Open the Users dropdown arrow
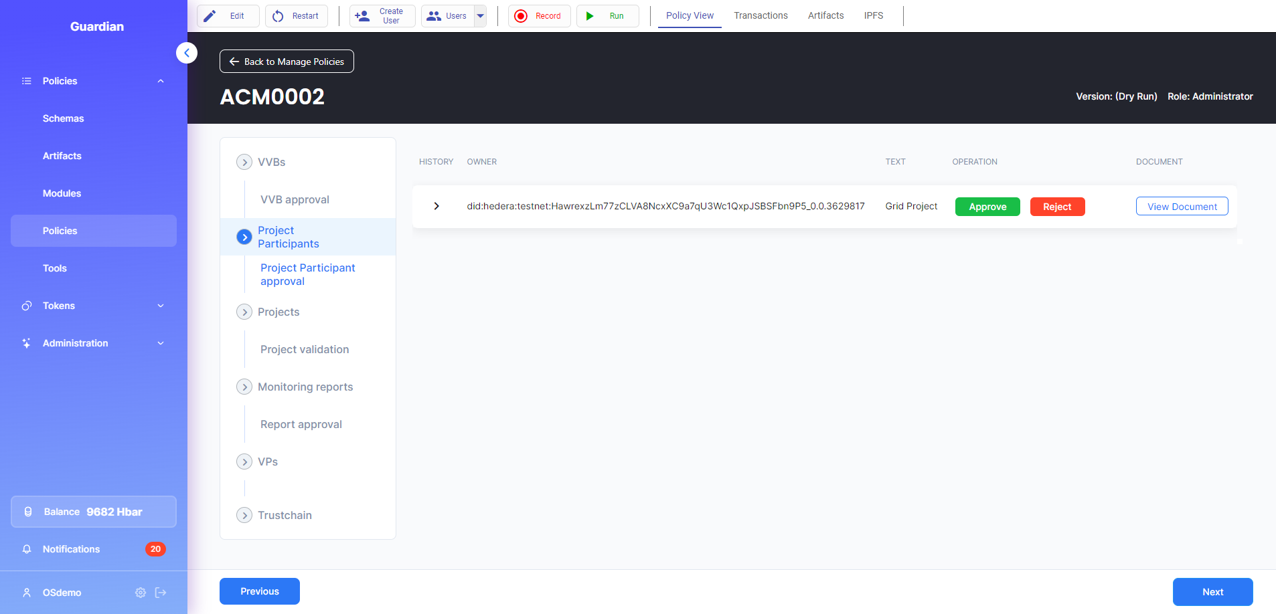Screen dimensions: 1276x614 tap(480, 16)
